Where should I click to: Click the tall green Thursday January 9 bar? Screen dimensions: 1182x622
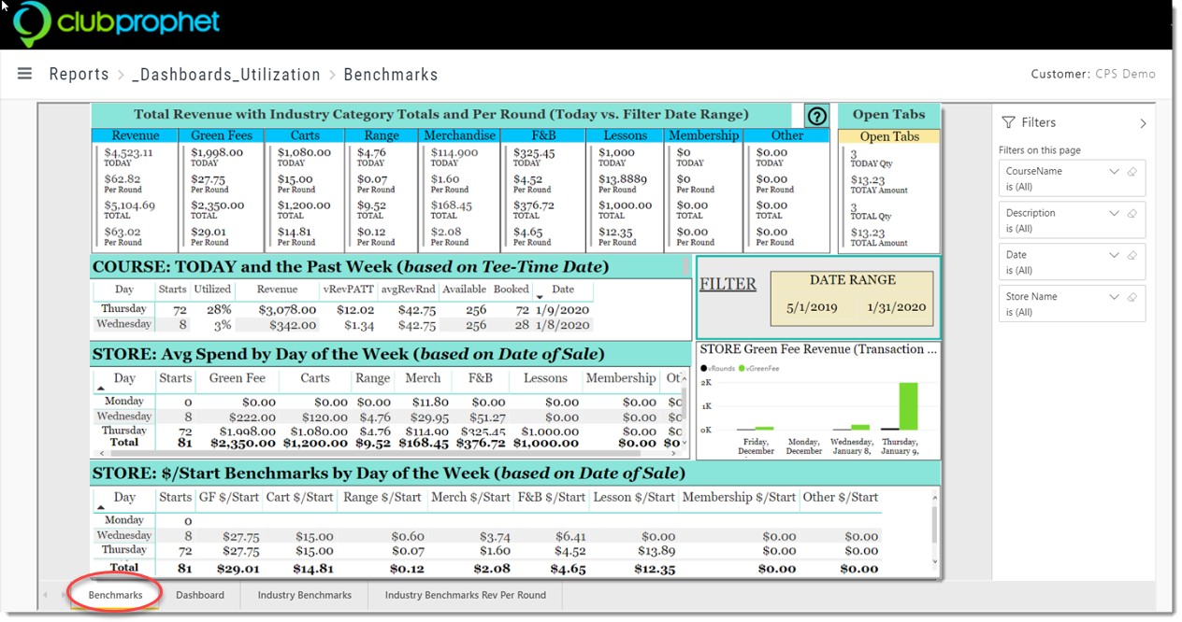[908, 405]
